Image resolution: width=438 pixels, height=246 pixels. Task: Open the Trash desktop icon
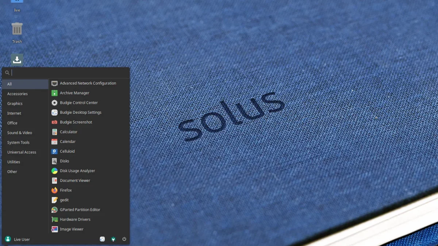[17, 29]
